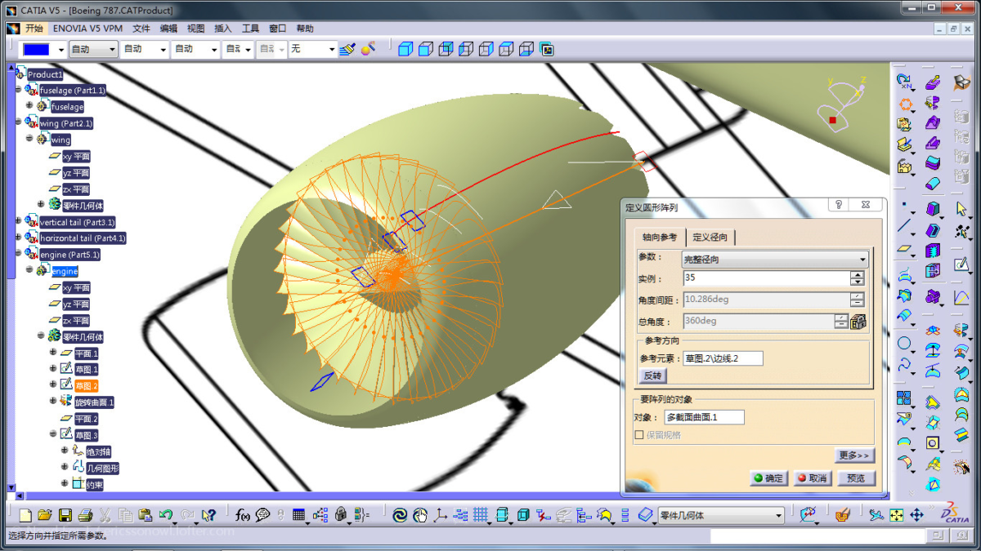Increase the 实例 count with up spinner
The height and width of the screenshot is (551, 981).
click(858, 275)
